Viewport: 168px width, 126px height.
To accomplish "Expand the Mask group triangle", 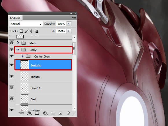I will coord(18,43).
